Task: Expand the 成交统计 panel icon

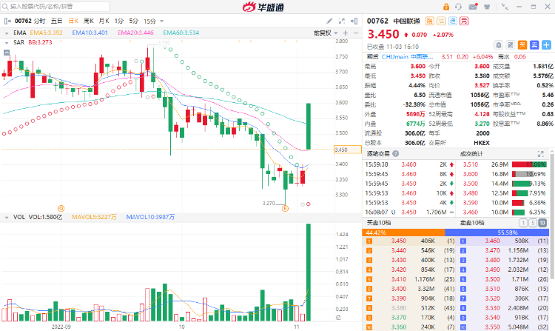Action: [x=540, y=153]
